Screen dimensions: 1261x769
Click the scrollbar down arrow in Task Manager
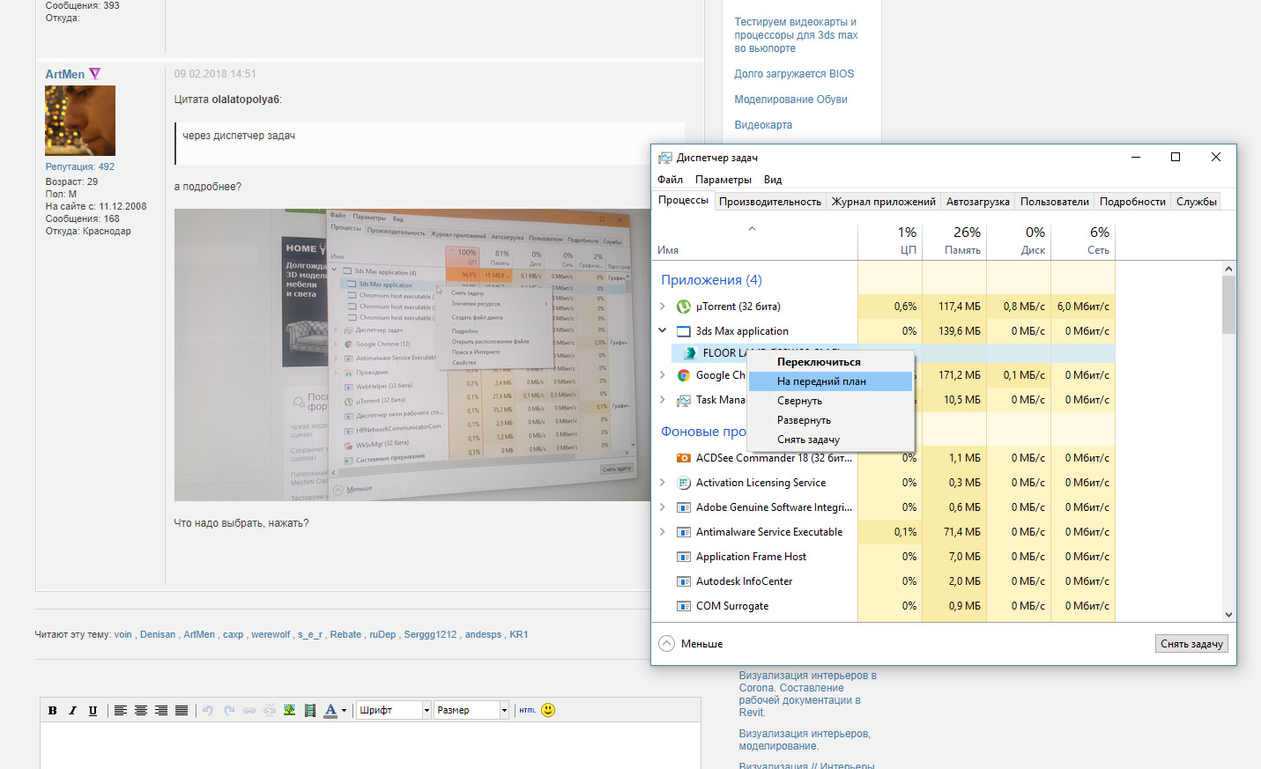(x=1228, y=615)
